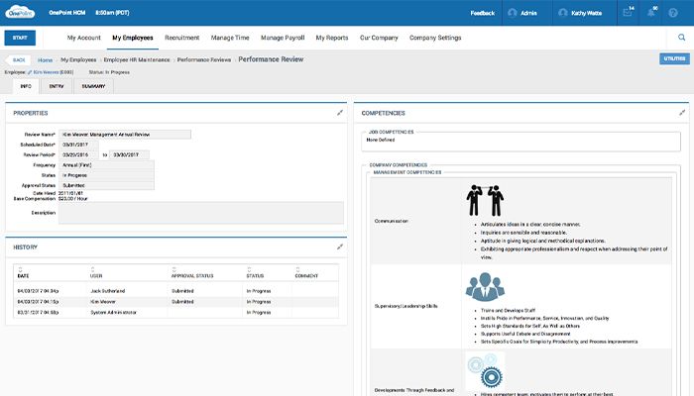Open the notifications bell icon

pyautogui.click(x=651, y=12)
